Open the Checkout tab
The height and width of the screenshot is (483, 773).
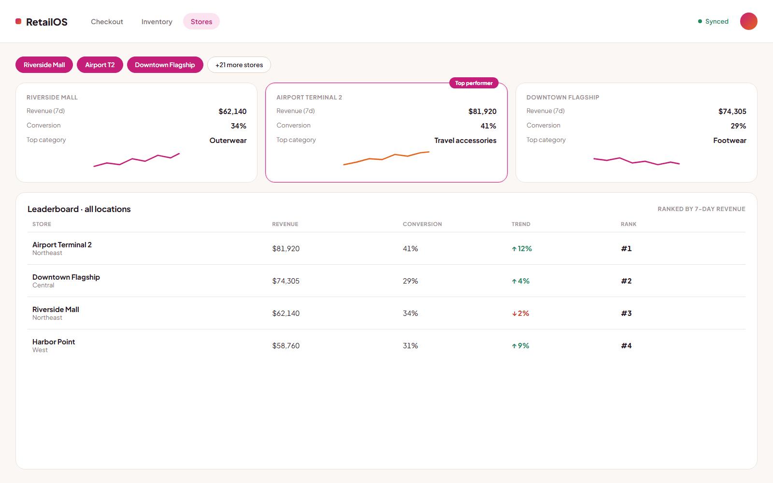click(x=107, y=22)
